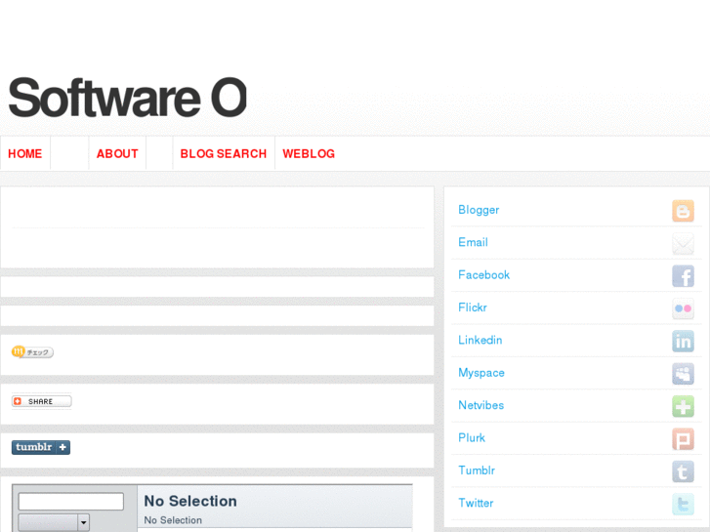Click the mixi check button
Image resolution: width=710 pixels, height=532 pixels.
tap(32, 352)
